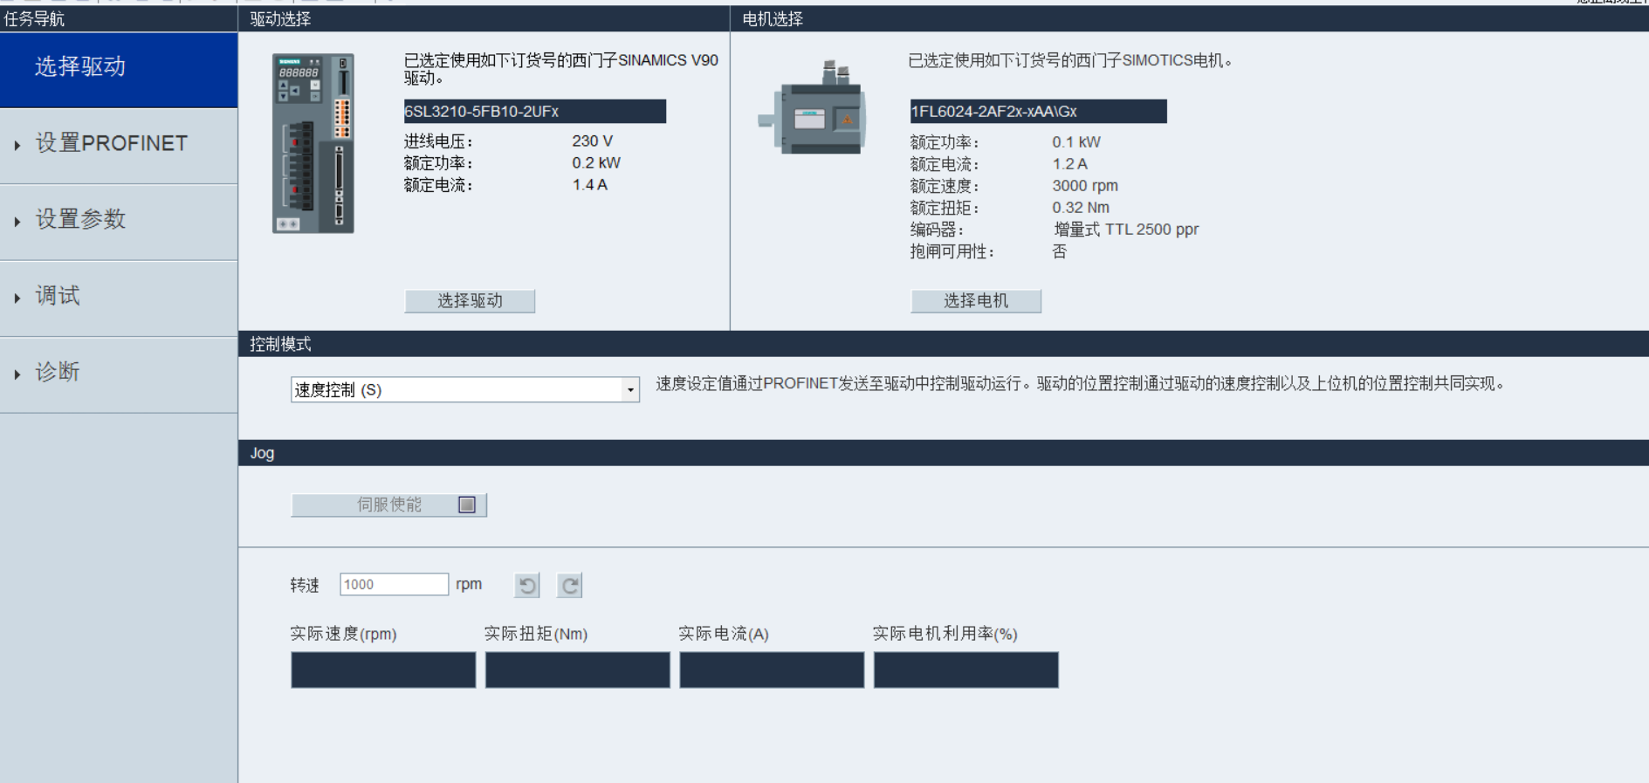Image resolution: width=1649 pixels, height=783 pixels.
Task: Click the encoder value 增量式 TTL 2500 ppr
Action: 1126,229
